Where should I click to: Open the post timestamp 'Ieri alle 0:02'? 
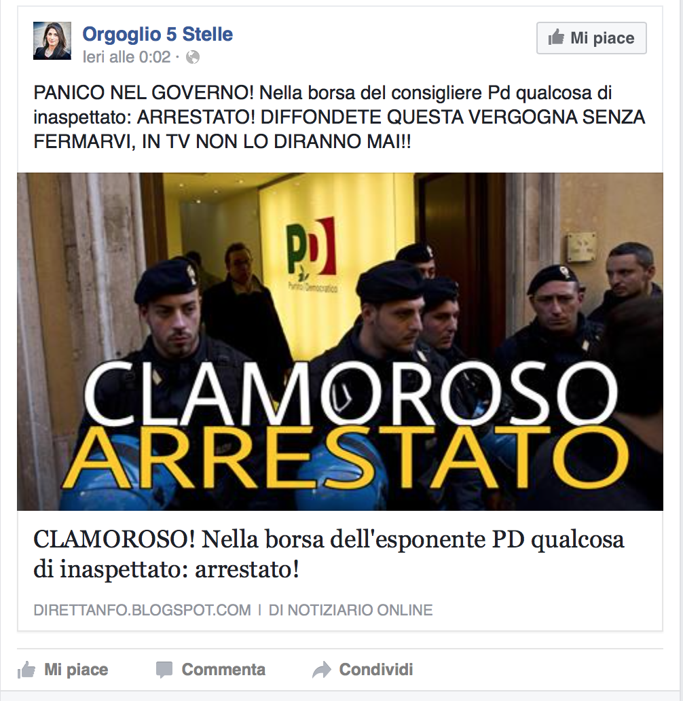[126, 57]
